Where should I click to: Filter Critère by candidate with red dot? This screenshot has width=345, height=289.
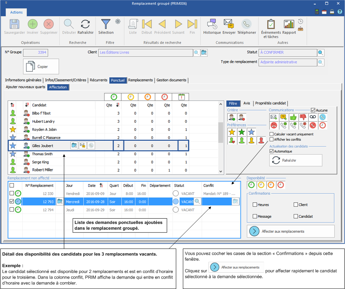click(x=242, y=117)
